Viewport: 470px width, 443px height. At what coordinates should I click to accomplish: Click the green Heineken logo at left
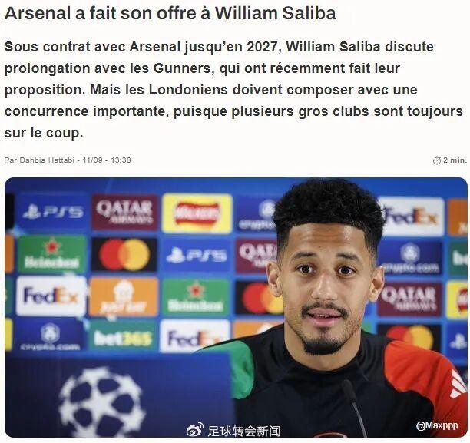51,255
